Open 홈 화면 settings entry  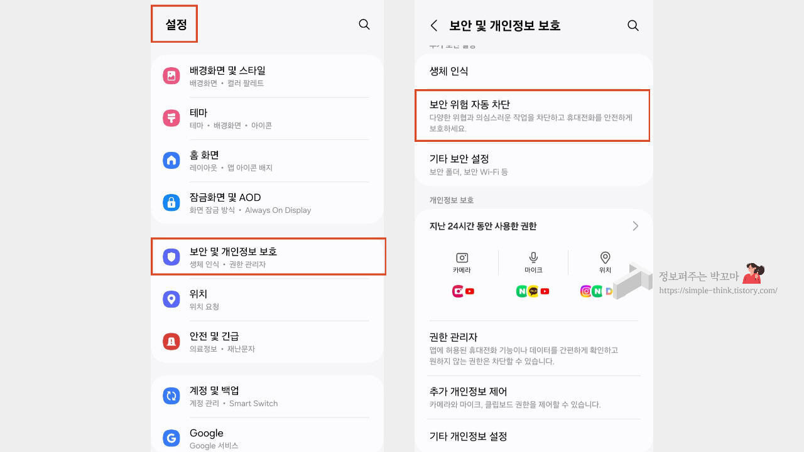pos(268,160)
